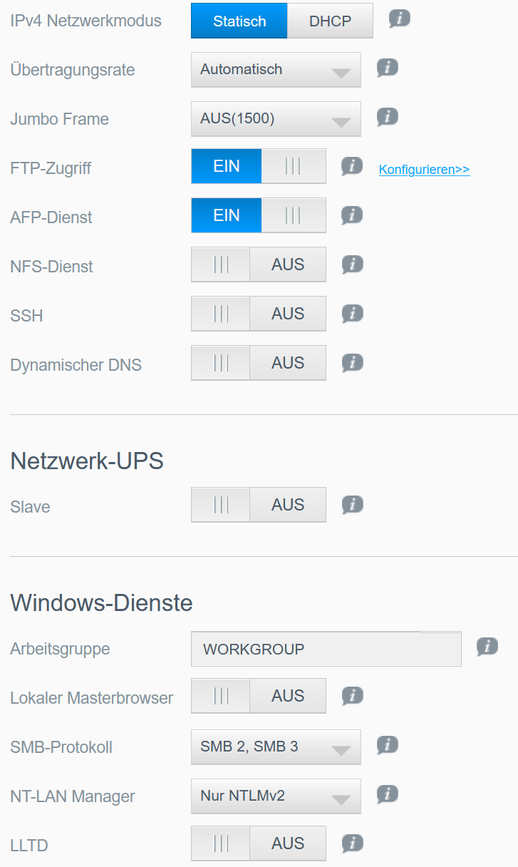Click info icon next to IPv4 Netzwerkmodus
Image resolution: width=518 pixels, height=867 pixels.
point(400,19)
